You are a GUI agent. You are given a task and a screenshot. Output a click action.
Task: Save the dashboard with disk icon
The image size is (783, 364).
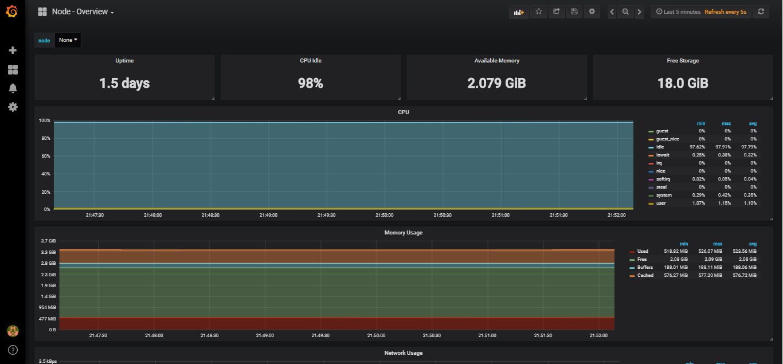pos(574,11)
